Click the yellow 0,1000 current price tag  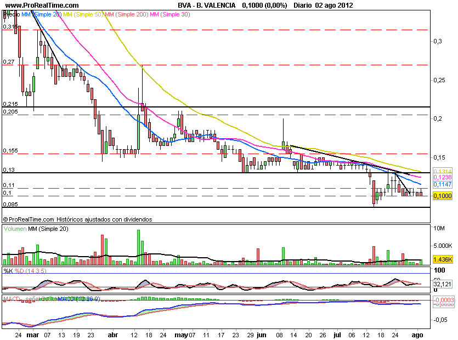442,196
